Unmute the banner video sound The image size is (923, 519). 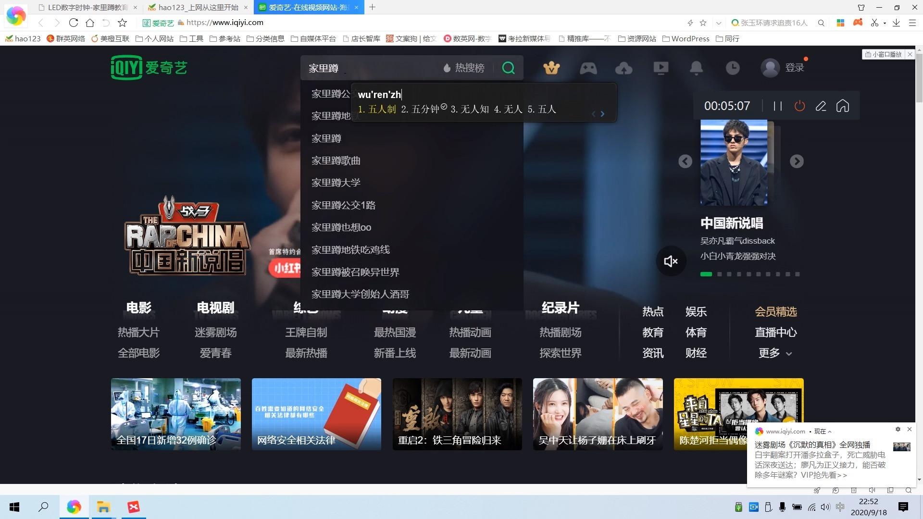click(x=671, y=261)
